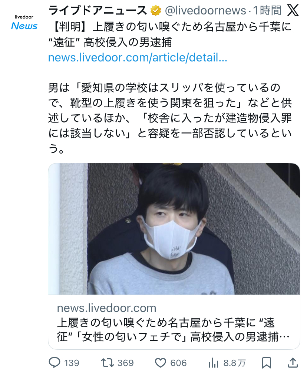Screen dimensions: 307x376
Task: Tap the repost icon showing 369
Action: pyautogui.click(x=108, y=363)
